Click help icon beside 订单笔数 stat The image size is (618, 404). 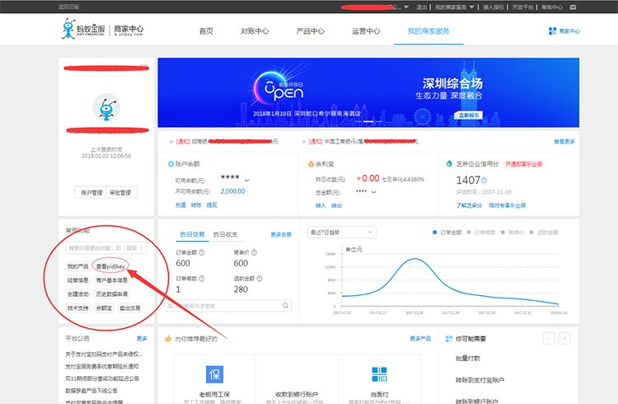(x=201, y=278)
